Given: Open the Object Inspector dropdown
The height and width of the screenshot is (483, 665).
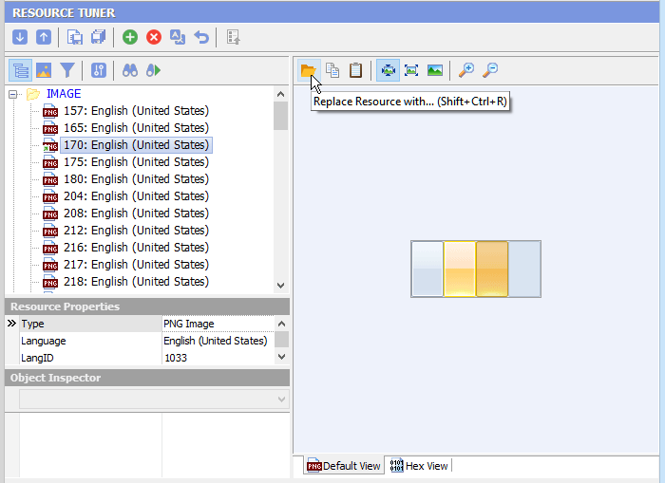Looking at the screenshot, I should click(x=281, y=399).
